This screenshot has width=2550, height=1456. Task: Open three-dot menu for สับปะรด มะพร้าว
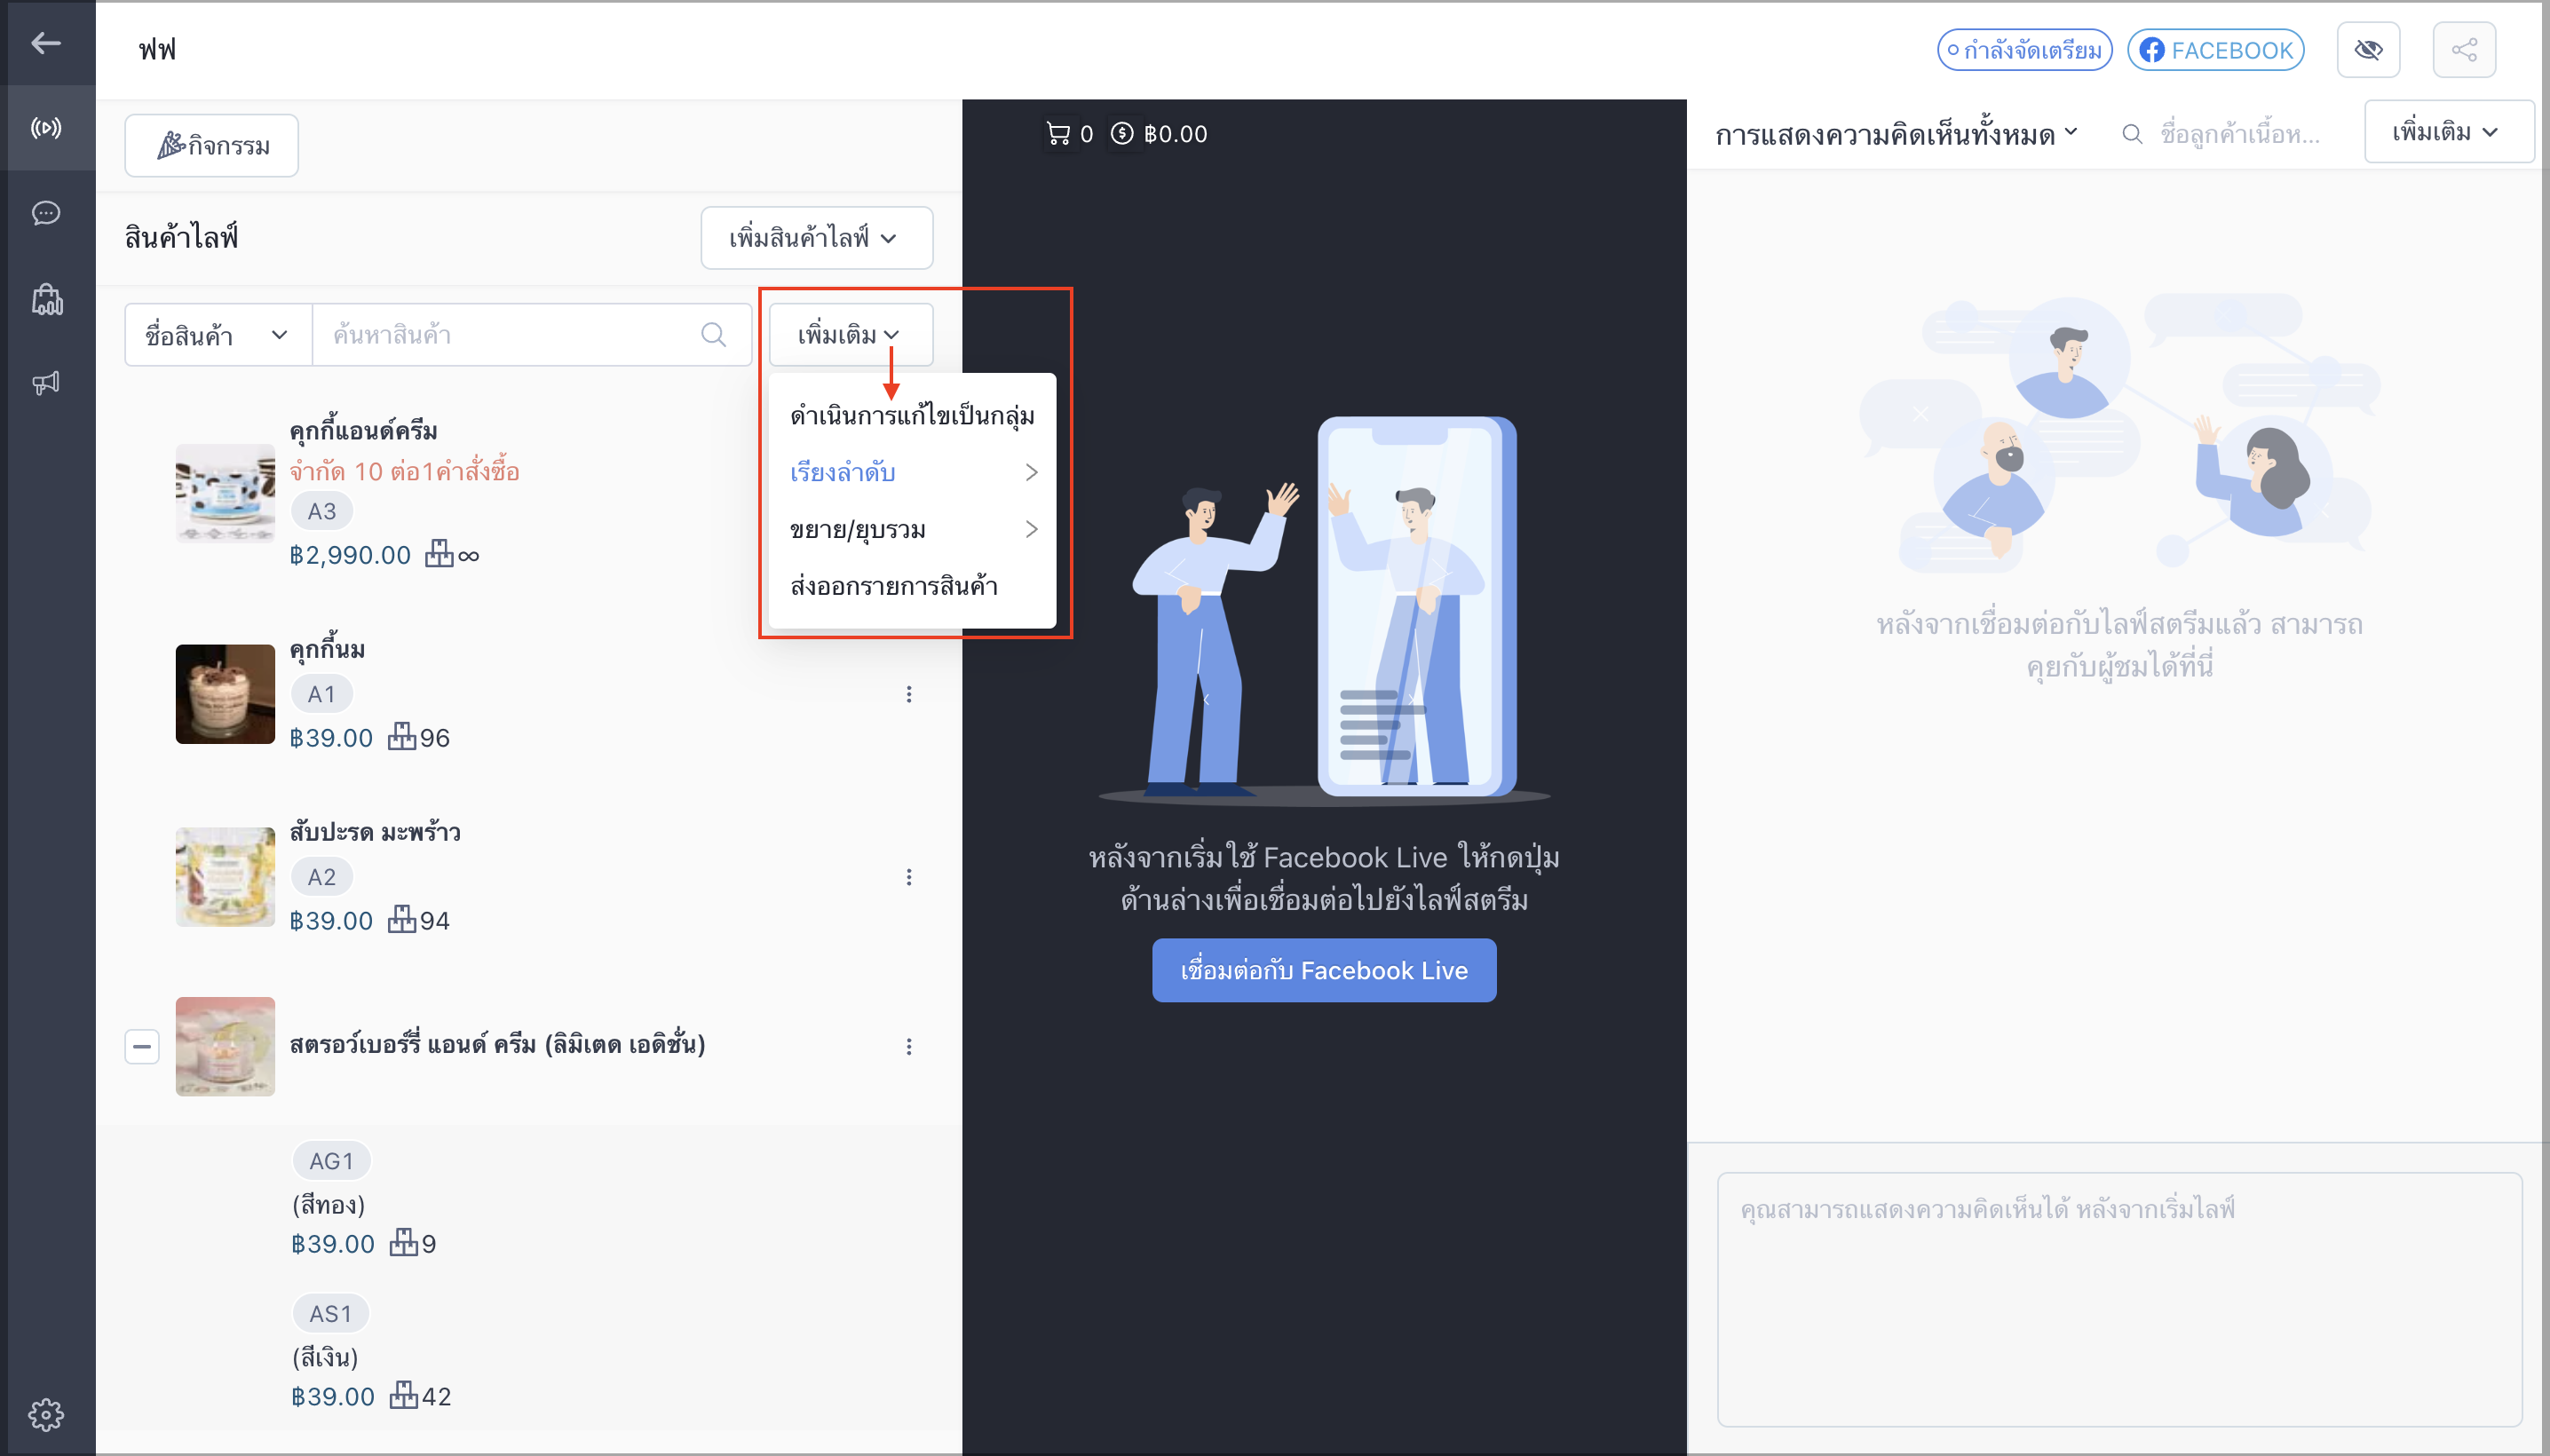pos(908,877)
